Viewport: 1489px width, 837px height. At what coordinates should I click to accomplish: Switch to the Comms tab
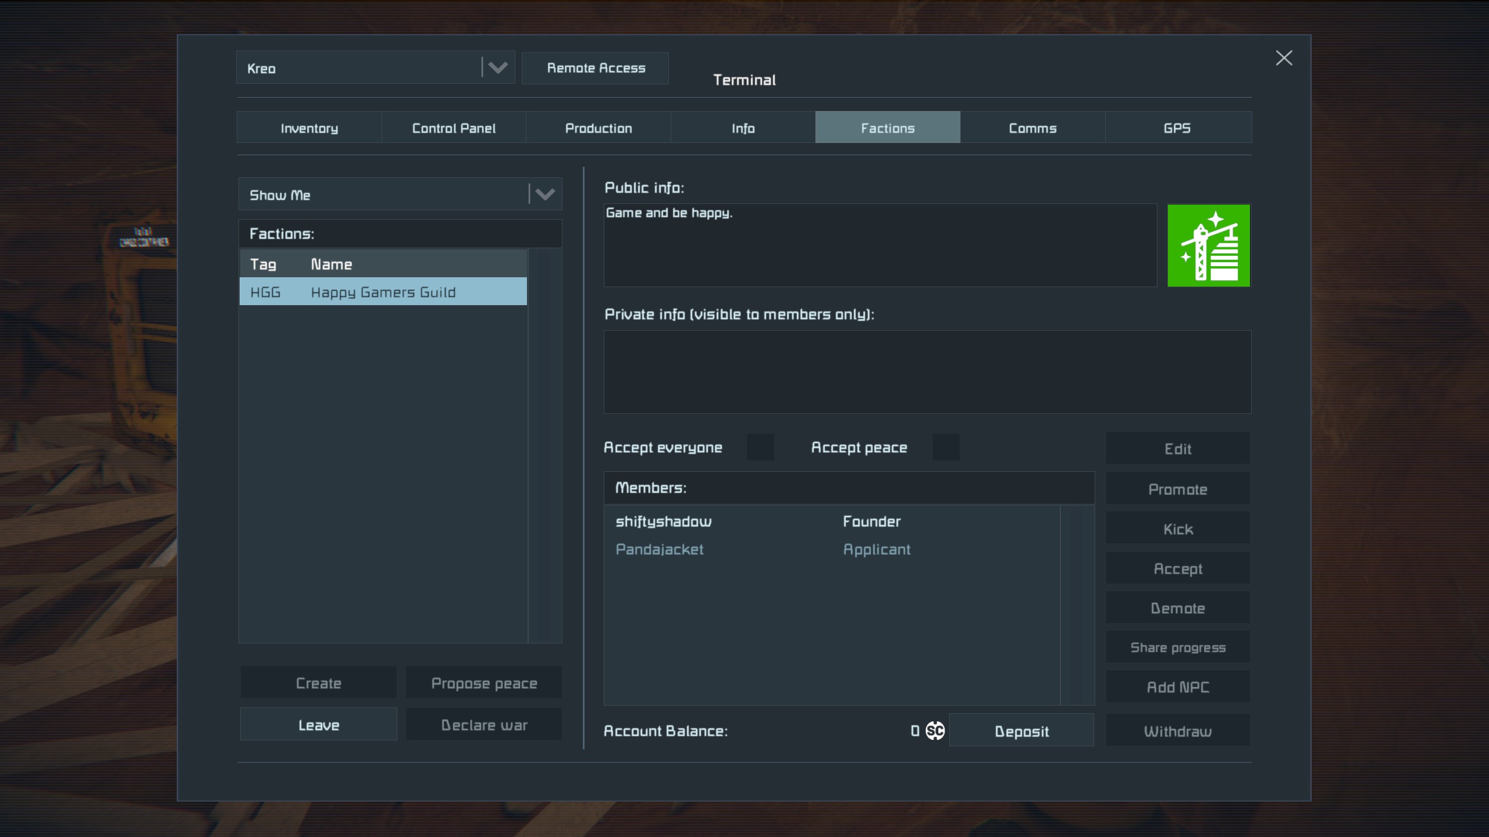[x=1032, y=128]
